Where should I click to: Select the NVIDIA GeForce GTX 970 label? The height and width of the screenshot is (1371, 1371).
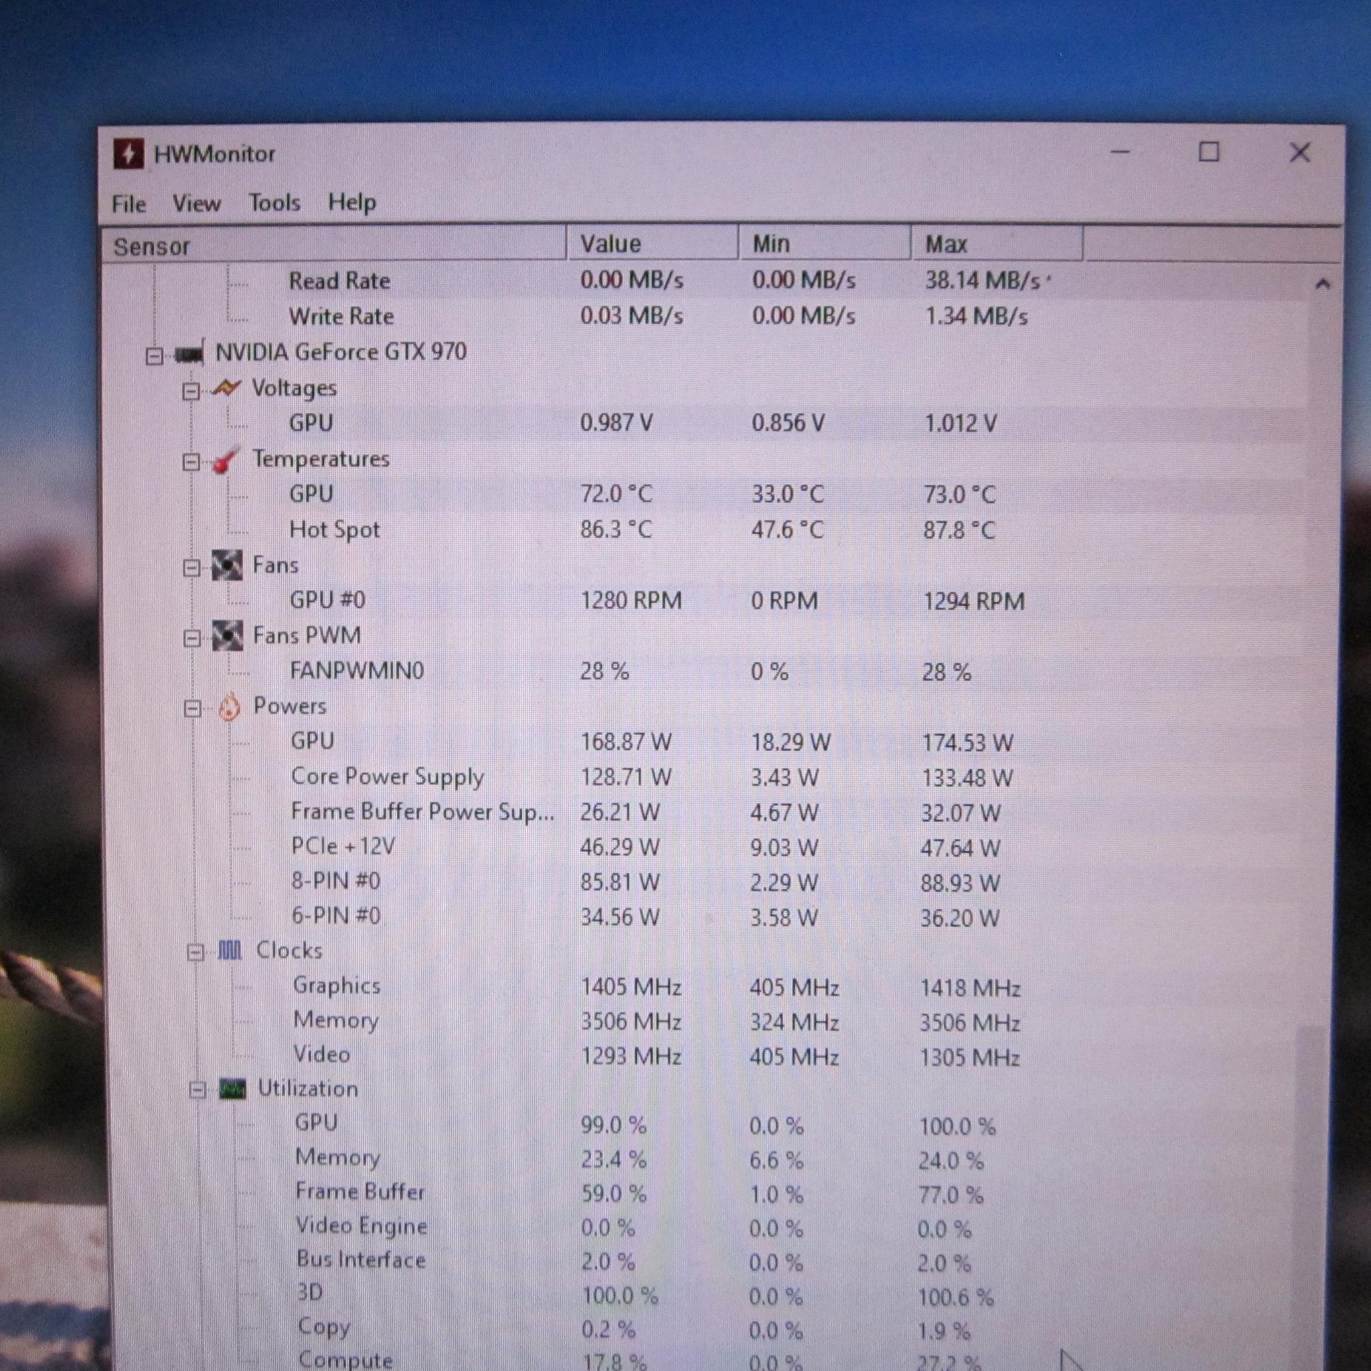click(341, 352)
